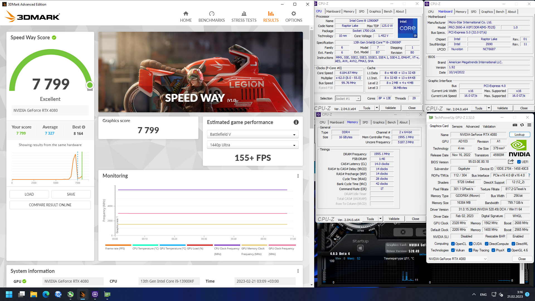Click the Afterburner Windows startup icon
535x301 pixels.
pyautogui.click(x=360, y=248)
